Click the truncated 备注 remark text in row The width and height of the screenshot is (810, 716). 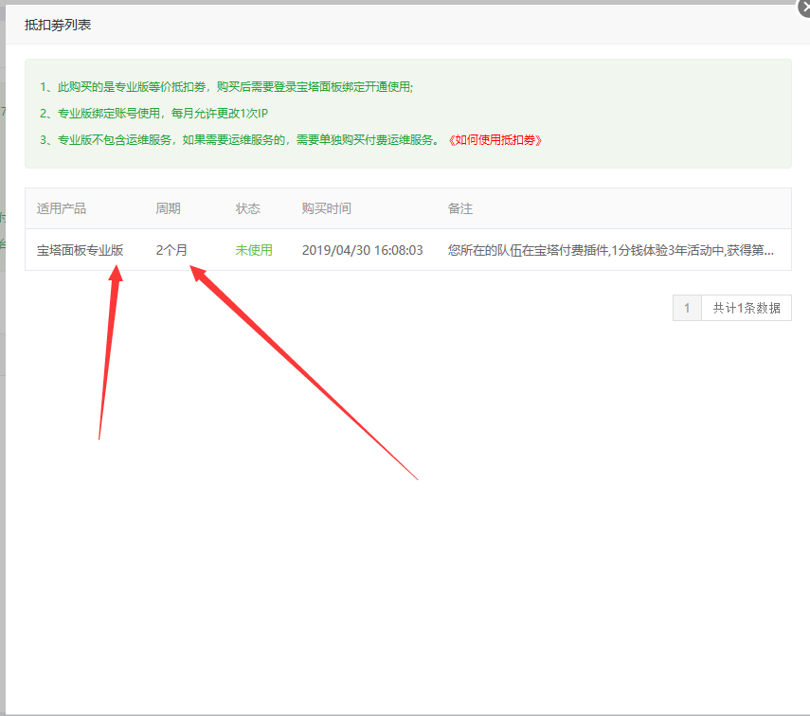[611, 250]
